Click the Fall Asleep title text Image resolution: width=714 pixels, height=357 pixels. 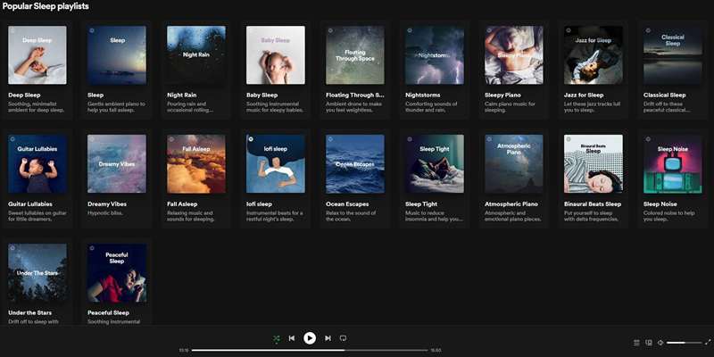tap(182, 204)
